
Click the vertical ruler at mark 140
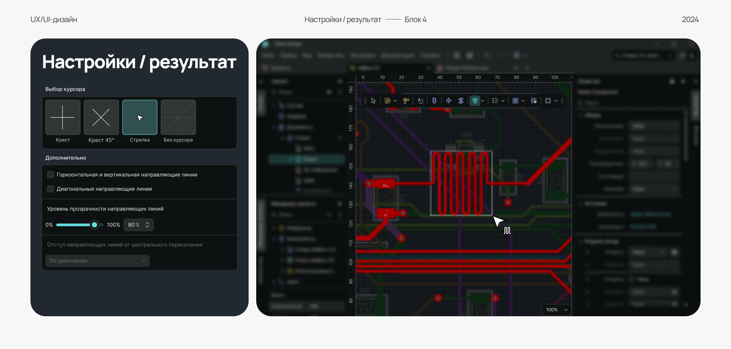point(351,185)
